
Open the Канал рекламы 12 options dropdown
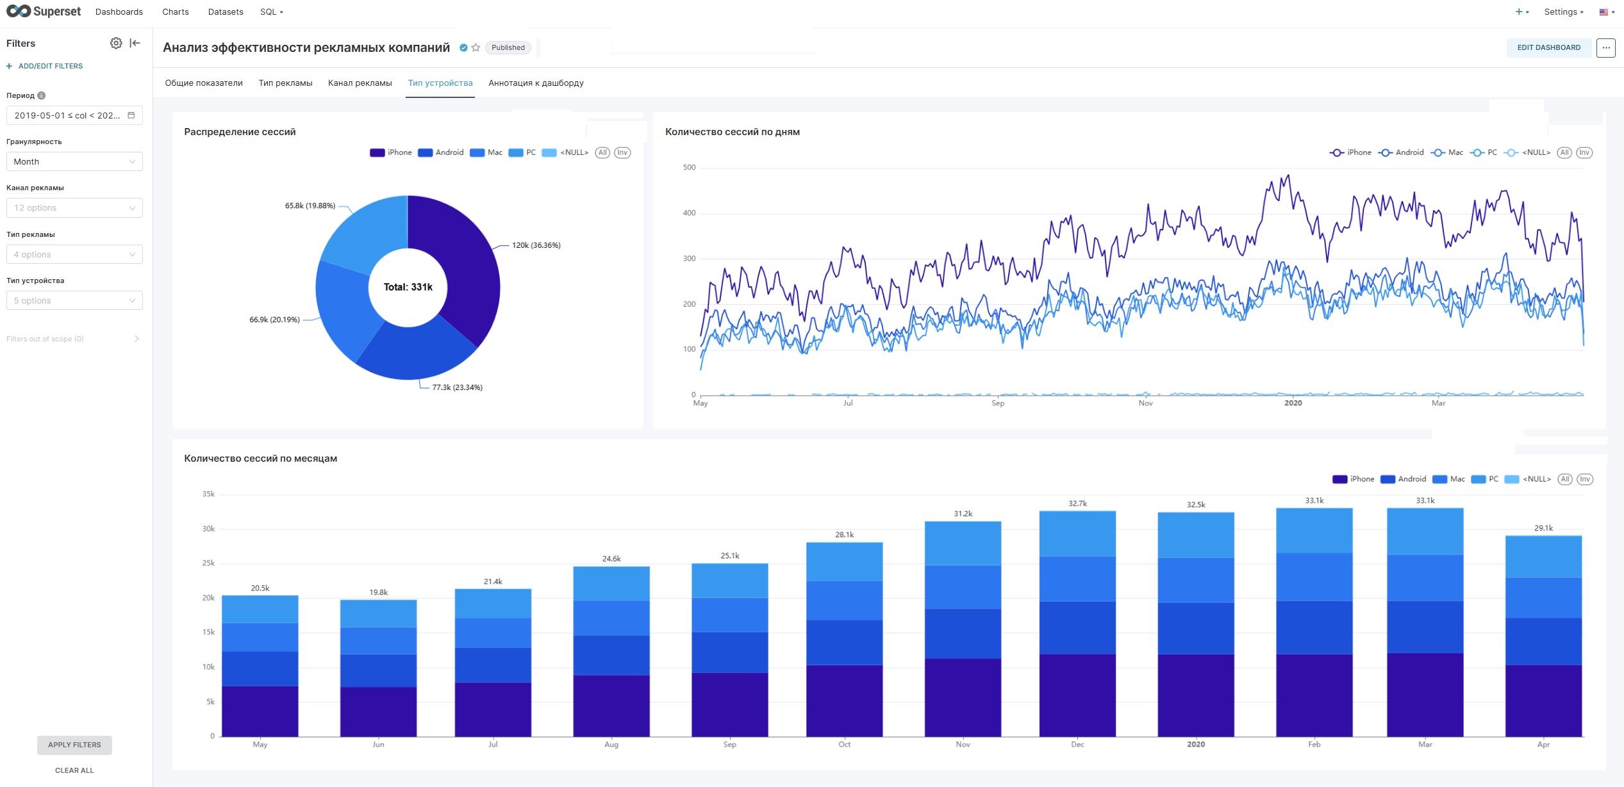tap(74, 207)
